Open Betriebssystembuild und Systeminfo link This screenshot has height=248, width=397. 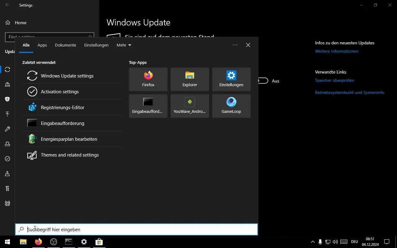point(350,92)
